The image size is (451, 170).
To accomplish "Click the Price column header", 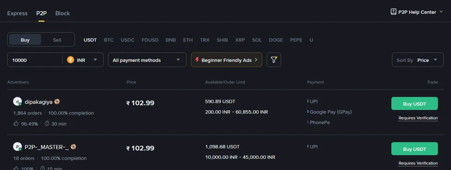I will [x=131, y=82].
